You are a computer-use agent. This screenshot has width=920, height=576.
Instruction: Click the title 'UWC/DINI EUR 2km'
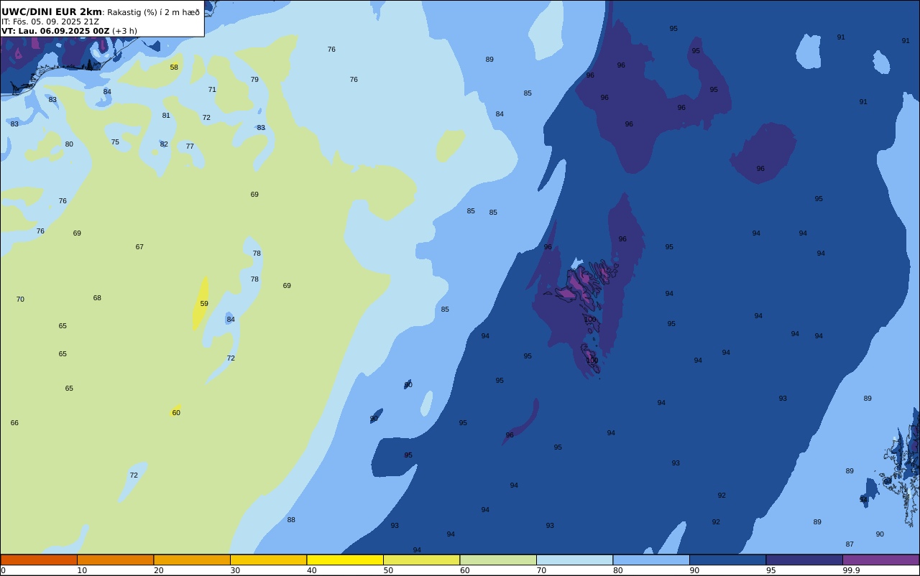[52, 11]
